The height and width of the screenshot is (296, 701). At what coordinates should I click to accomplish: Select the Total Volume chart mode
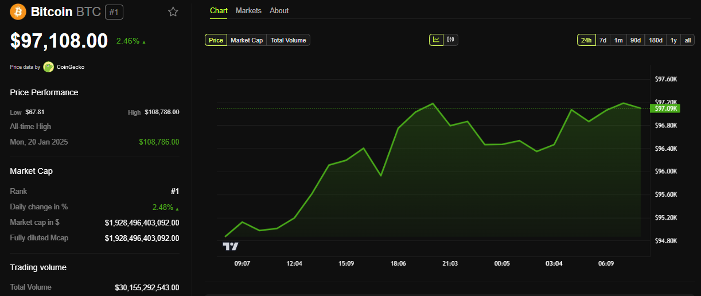pos(289,40)
